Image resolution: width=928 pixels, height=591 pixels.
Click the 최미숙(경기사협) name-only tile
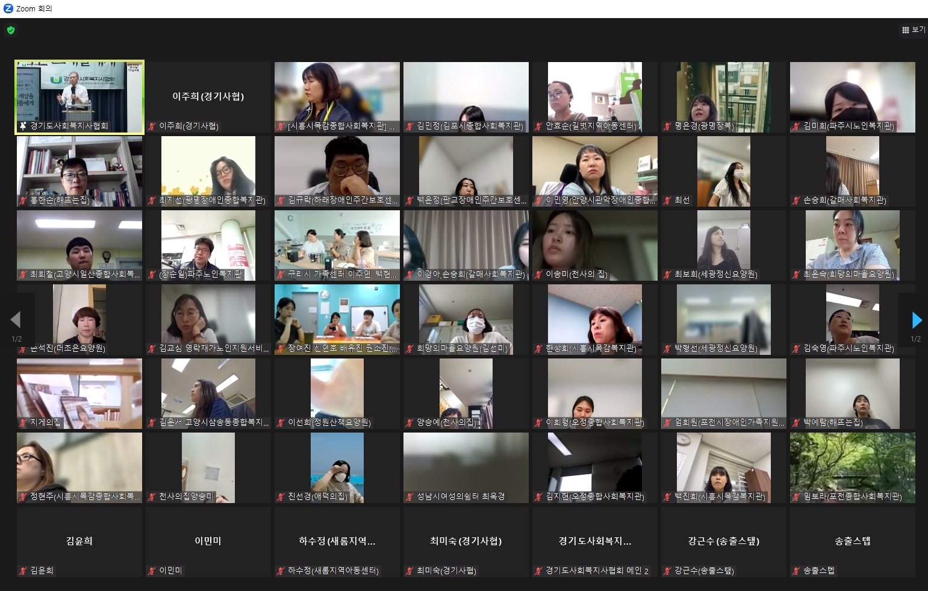tap(466, 541)
